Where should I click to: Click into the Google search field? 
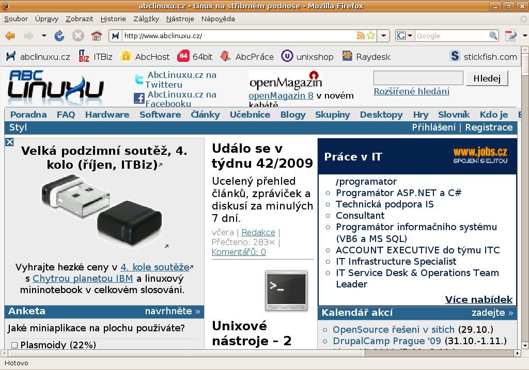[452, 36]
